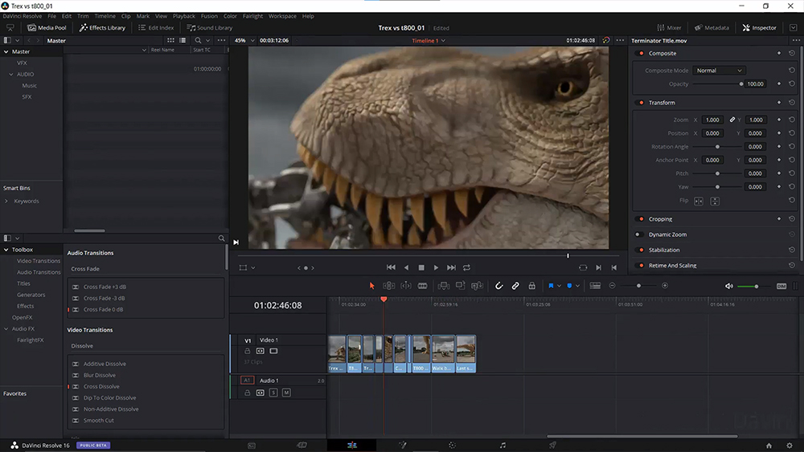Collapse the Toolbox tree
Image resolution: width=804 pixels, height=452 pixels.
[6, 250]
